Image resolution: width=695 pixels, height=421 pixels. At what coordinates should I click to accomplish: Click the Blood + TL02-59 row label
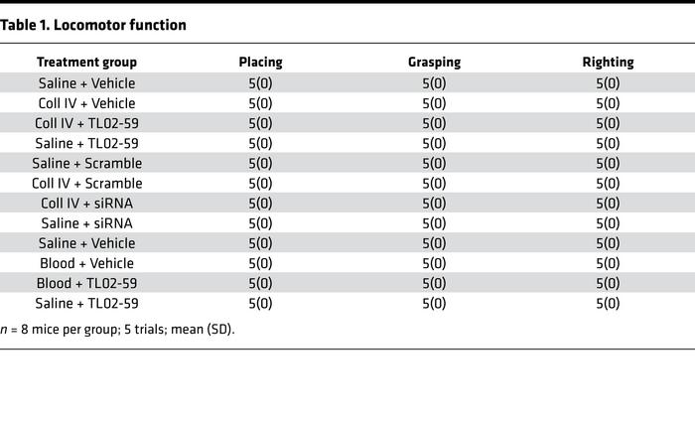86,283
